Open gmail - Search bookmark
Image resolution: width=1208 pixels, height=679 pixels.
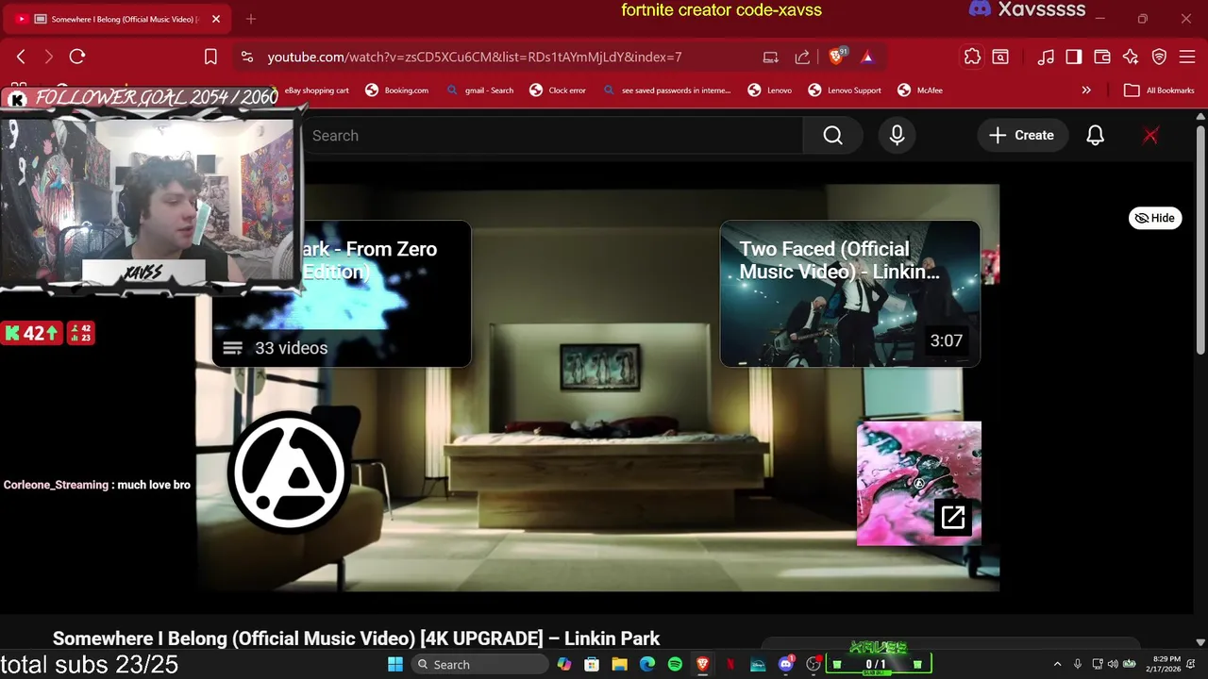point(479,91)
